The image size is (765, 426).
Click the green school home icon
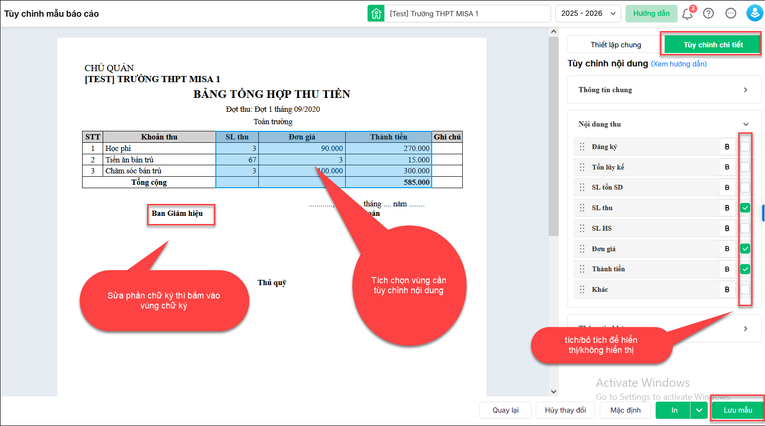click(x=376, y=13)
